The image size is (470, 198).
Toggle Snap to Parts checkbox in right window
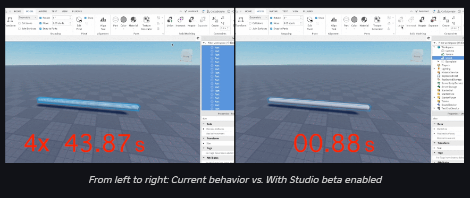pos(271,29)
